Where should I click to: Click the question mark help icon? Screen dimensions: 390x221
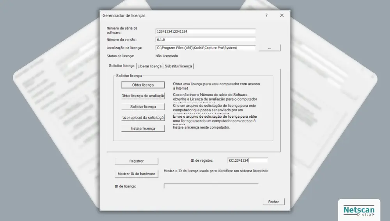(266, 16)
